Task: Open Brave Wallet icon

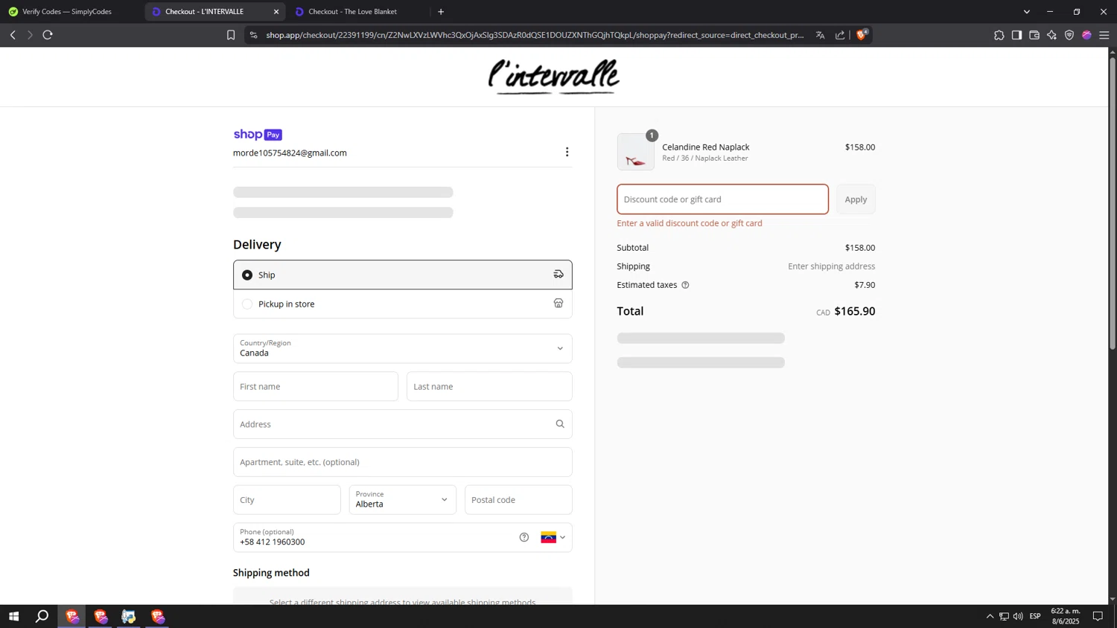Action: pyautogui.click(x=1034, y=35)
